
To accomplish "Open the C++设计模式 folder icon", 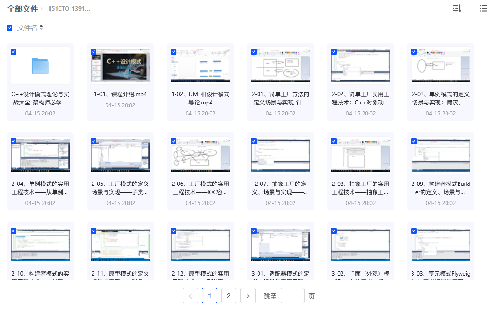I will click(40, 66).
